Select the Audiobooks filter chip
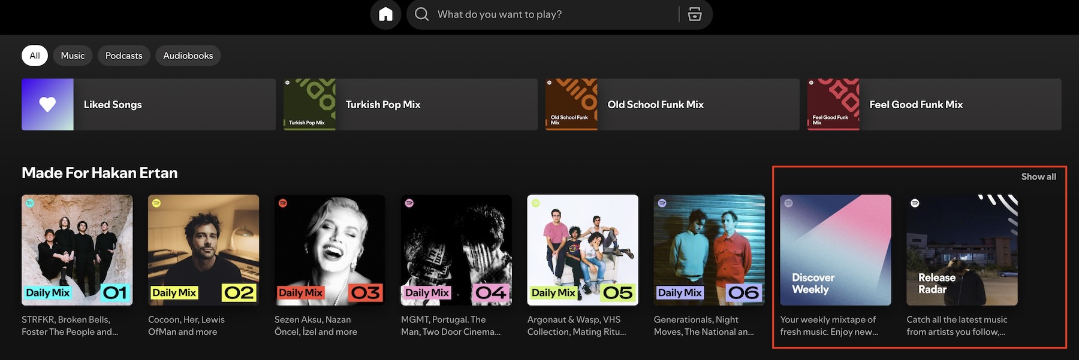Image resolution: width=1079 pixels, height=360 pixels. 188,56
